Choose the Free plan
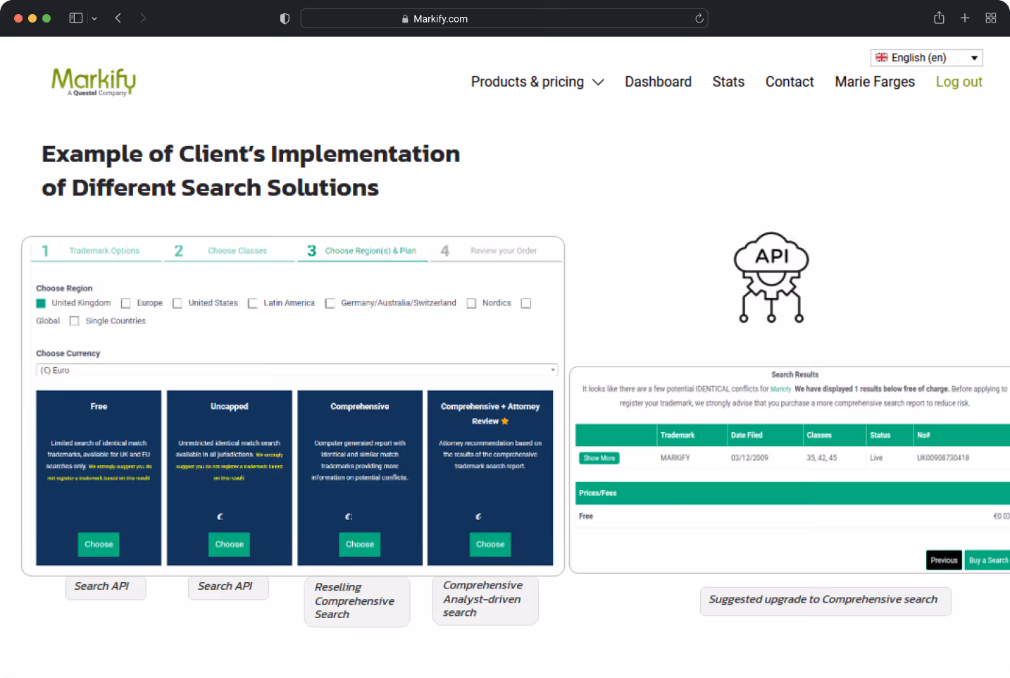 [x=99, y=544]
